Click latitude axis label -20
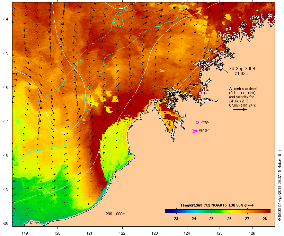Viewport: 284px width, 236px height. (x=5, y=223)
